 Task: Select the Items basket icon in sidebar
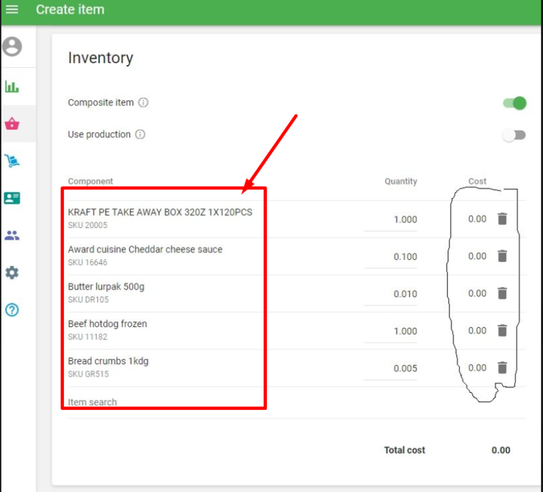12,124
